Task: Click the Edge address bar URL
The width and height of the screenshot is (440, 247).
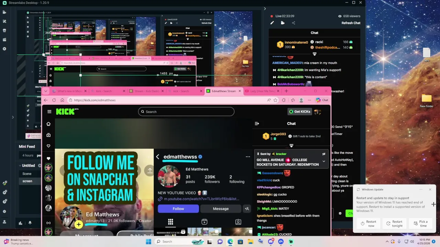Action: coord(95,100)
